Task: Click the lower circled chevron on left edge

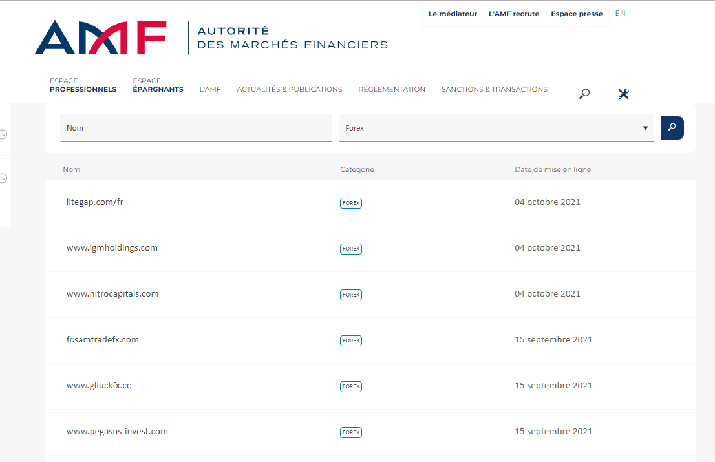Action: coord(3,178)
